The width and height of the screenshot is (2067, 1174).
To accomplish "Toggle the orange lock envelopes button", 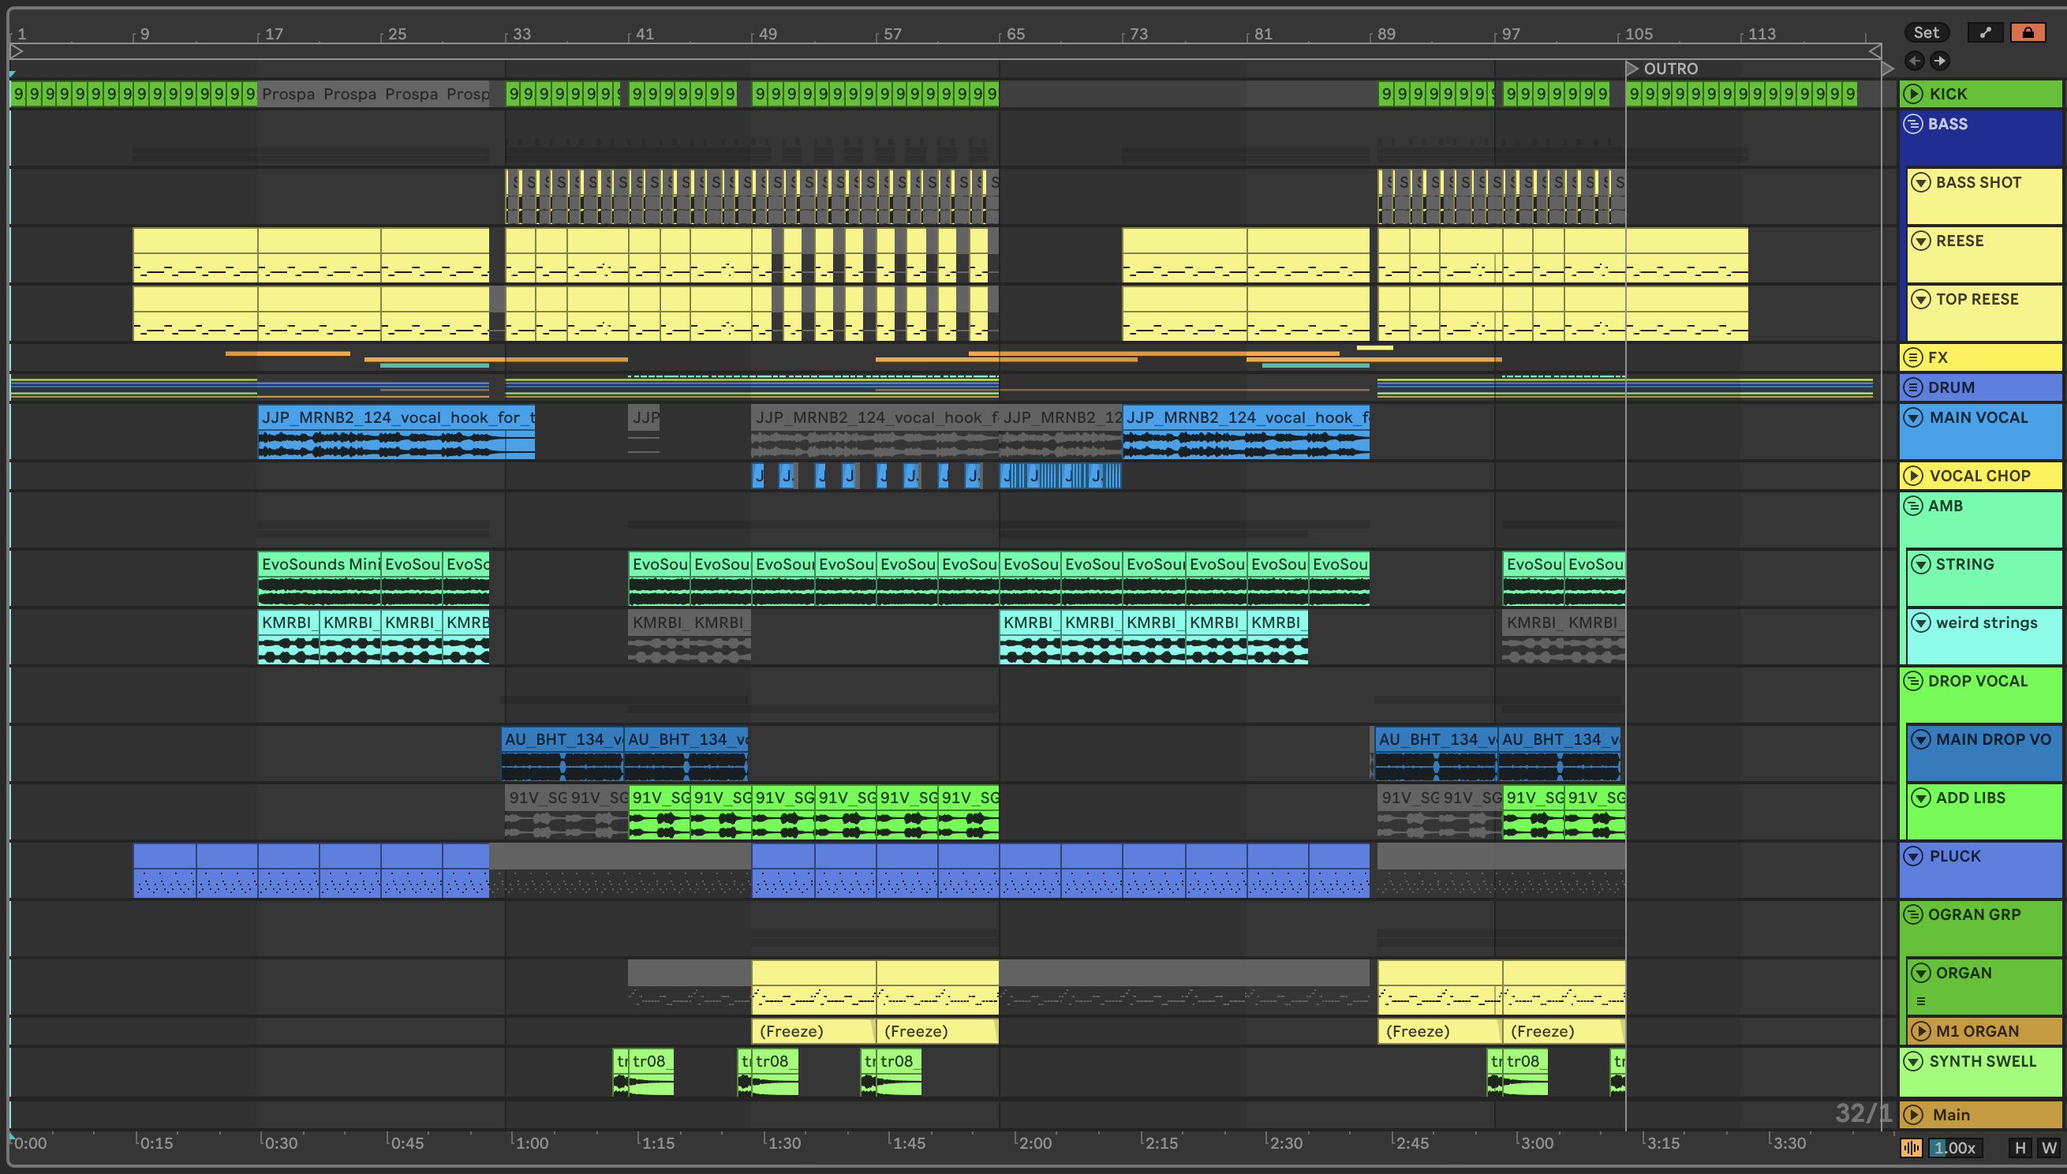I will point(2028,32).
